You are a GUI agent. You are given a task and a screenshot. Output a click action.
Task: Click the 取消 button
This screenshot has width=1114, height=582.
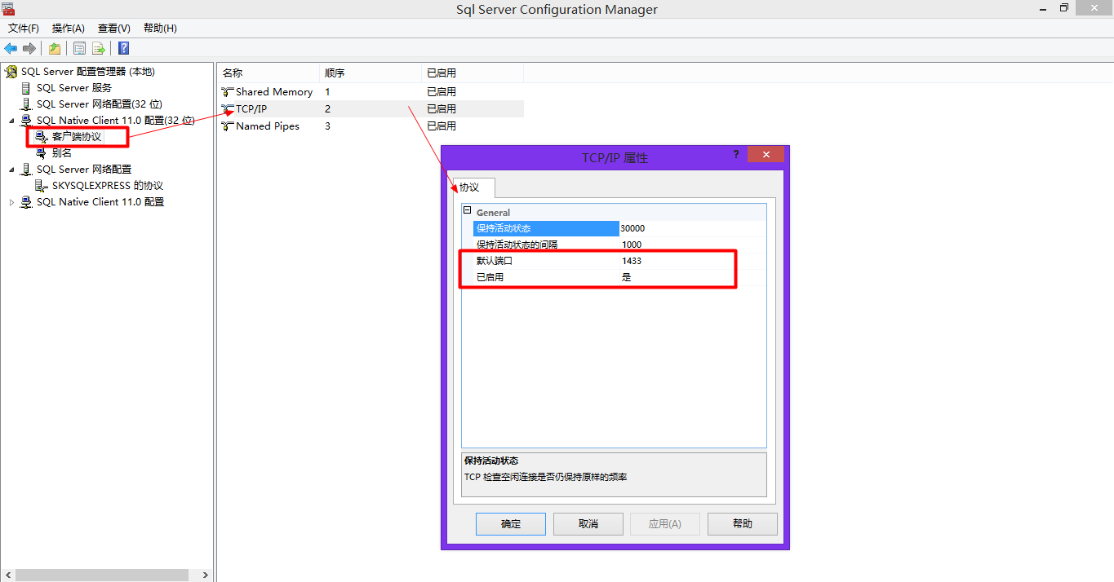(588, 523)
